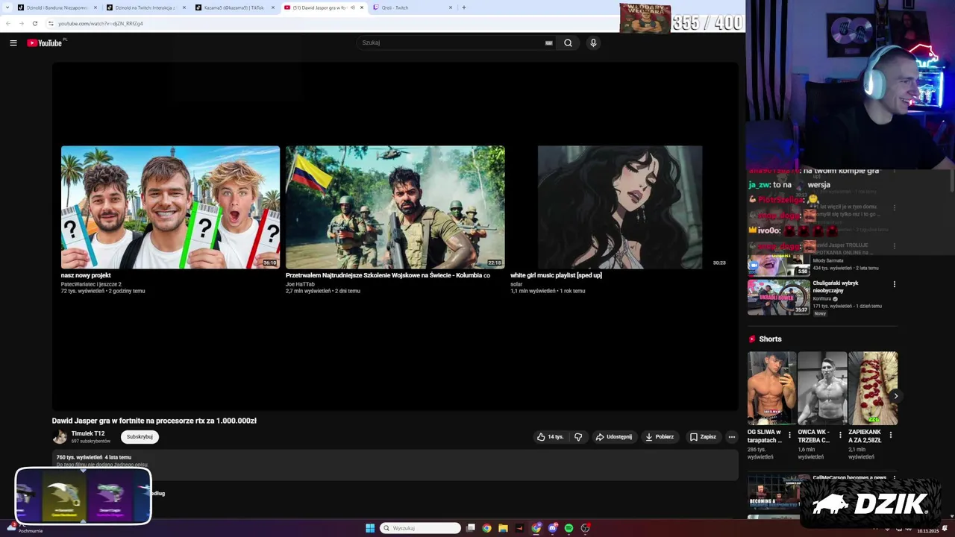Open OBS Studio from the taskbar

(x=586, y=528)
